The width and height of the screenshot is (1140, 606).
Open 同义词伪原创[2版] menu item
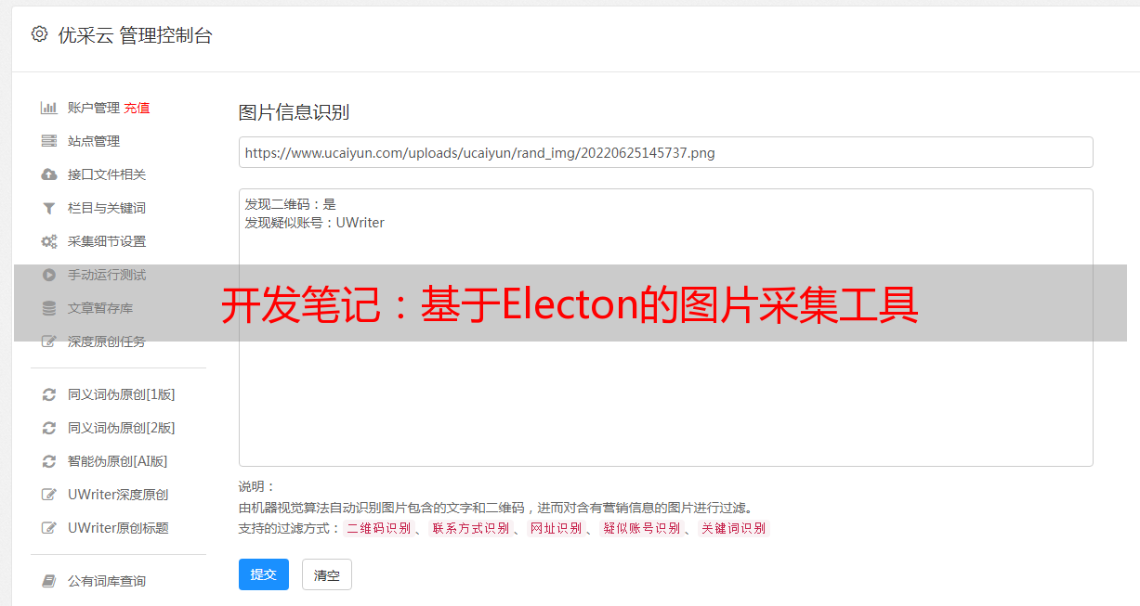[121, 428]
